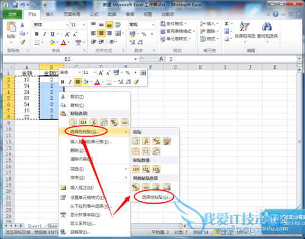
Task: Click Transpose paste icon in context menu
Action: tap(104, 122)
